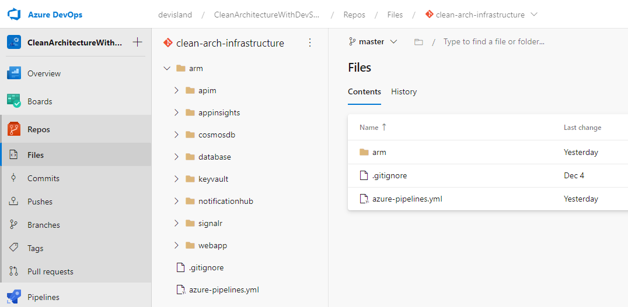Go to Pushes under Repos
This screenshot has width=628, height=307.
pyautogui.click(x=76, y=202)
